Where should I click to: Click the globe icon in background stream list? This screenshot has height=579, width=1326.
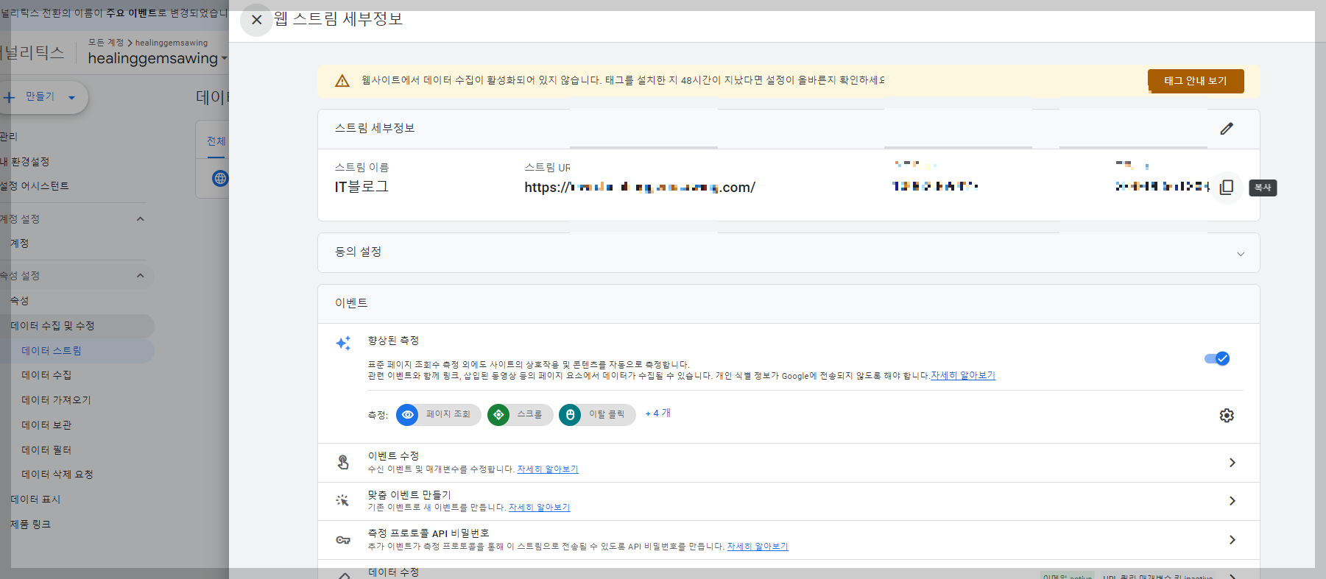tap(220, 178)
